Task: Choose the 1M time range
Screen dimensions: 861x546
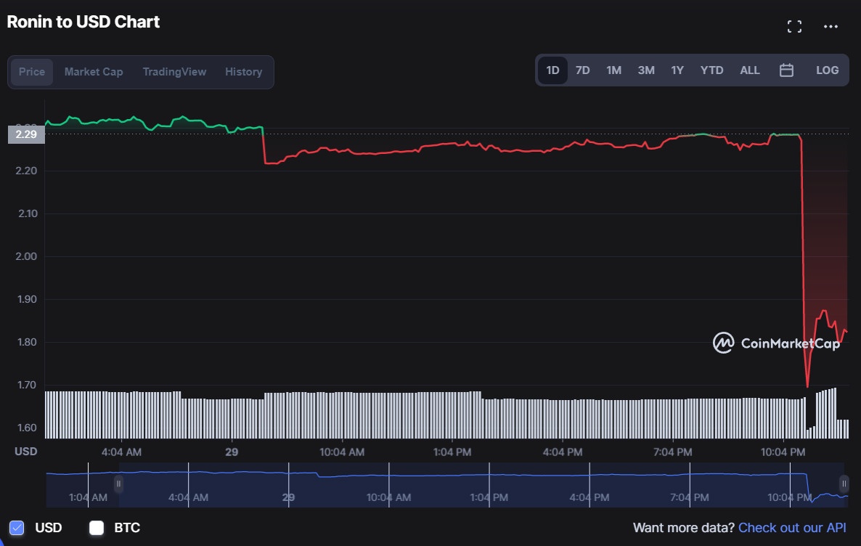Action: coord(613,70)
